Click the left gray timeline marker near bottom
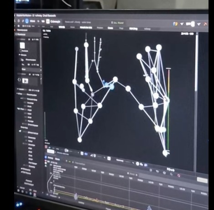Screen dimensions: 214x210 tap(76, 196)
